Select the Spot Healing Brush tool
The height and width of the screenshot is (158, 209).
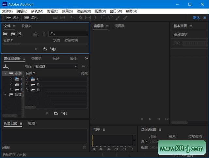pyautogui.click(x=125, y=17)
